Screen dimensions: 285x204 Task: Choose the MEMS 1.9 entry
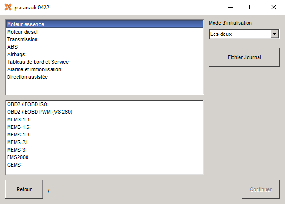105,135
